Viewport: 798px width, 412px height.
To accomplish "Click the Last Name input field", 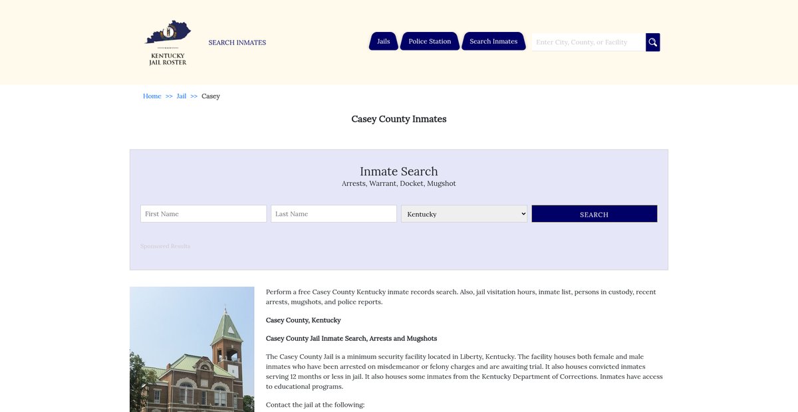I will click(x=334, y=213).
